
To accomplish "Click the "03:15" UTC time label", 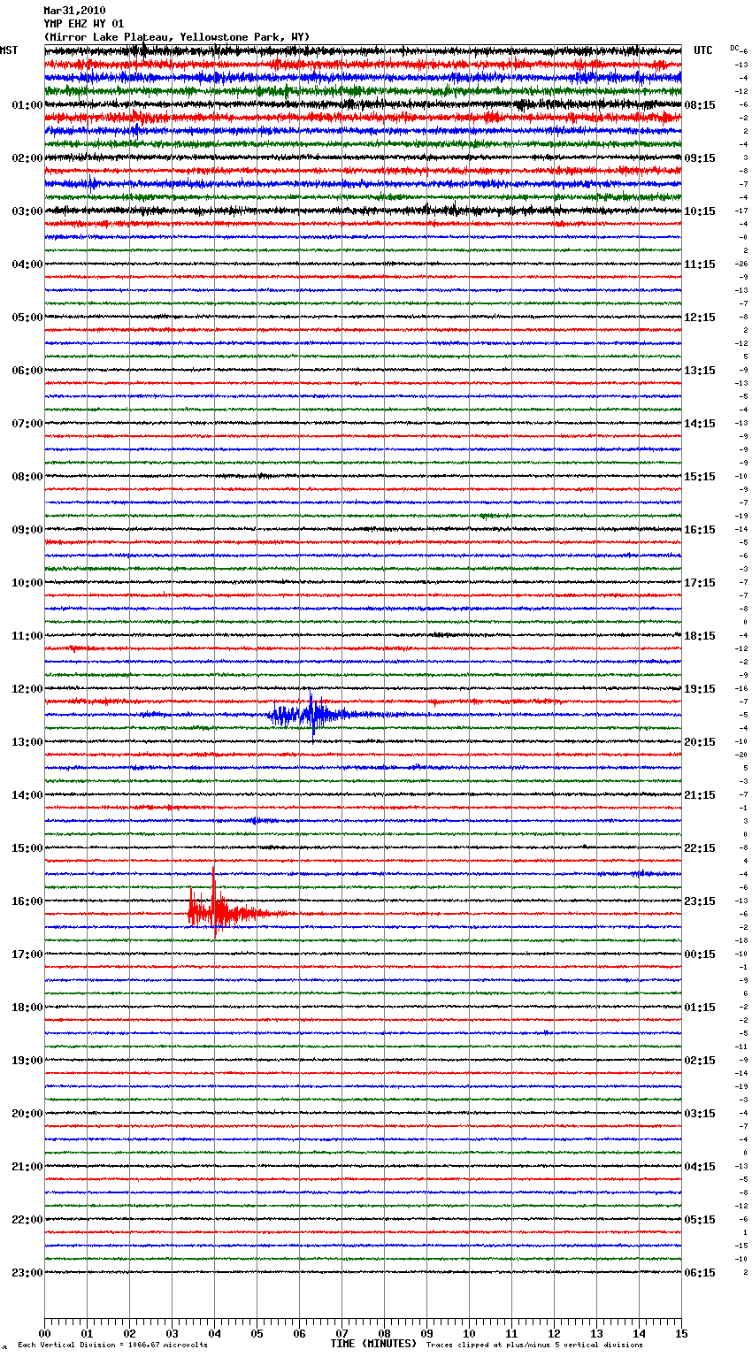I will click(x=700, y=1114).
